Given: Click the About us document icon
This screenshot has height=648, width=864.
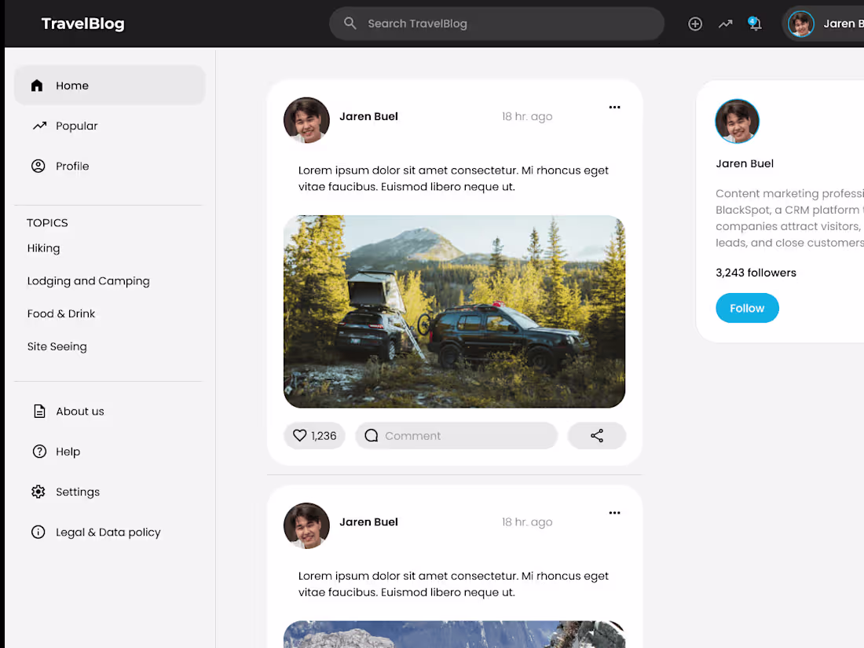Looking at the screenshot, I should coord(39,411).
